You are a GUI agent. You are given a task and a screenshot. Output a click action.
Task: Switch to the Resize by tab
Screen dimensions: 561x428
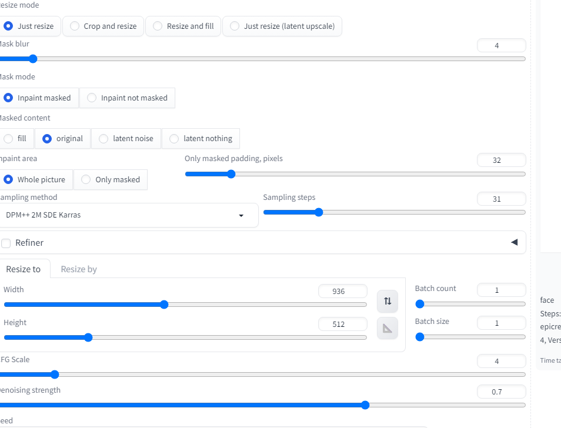(x=79, y=269)
